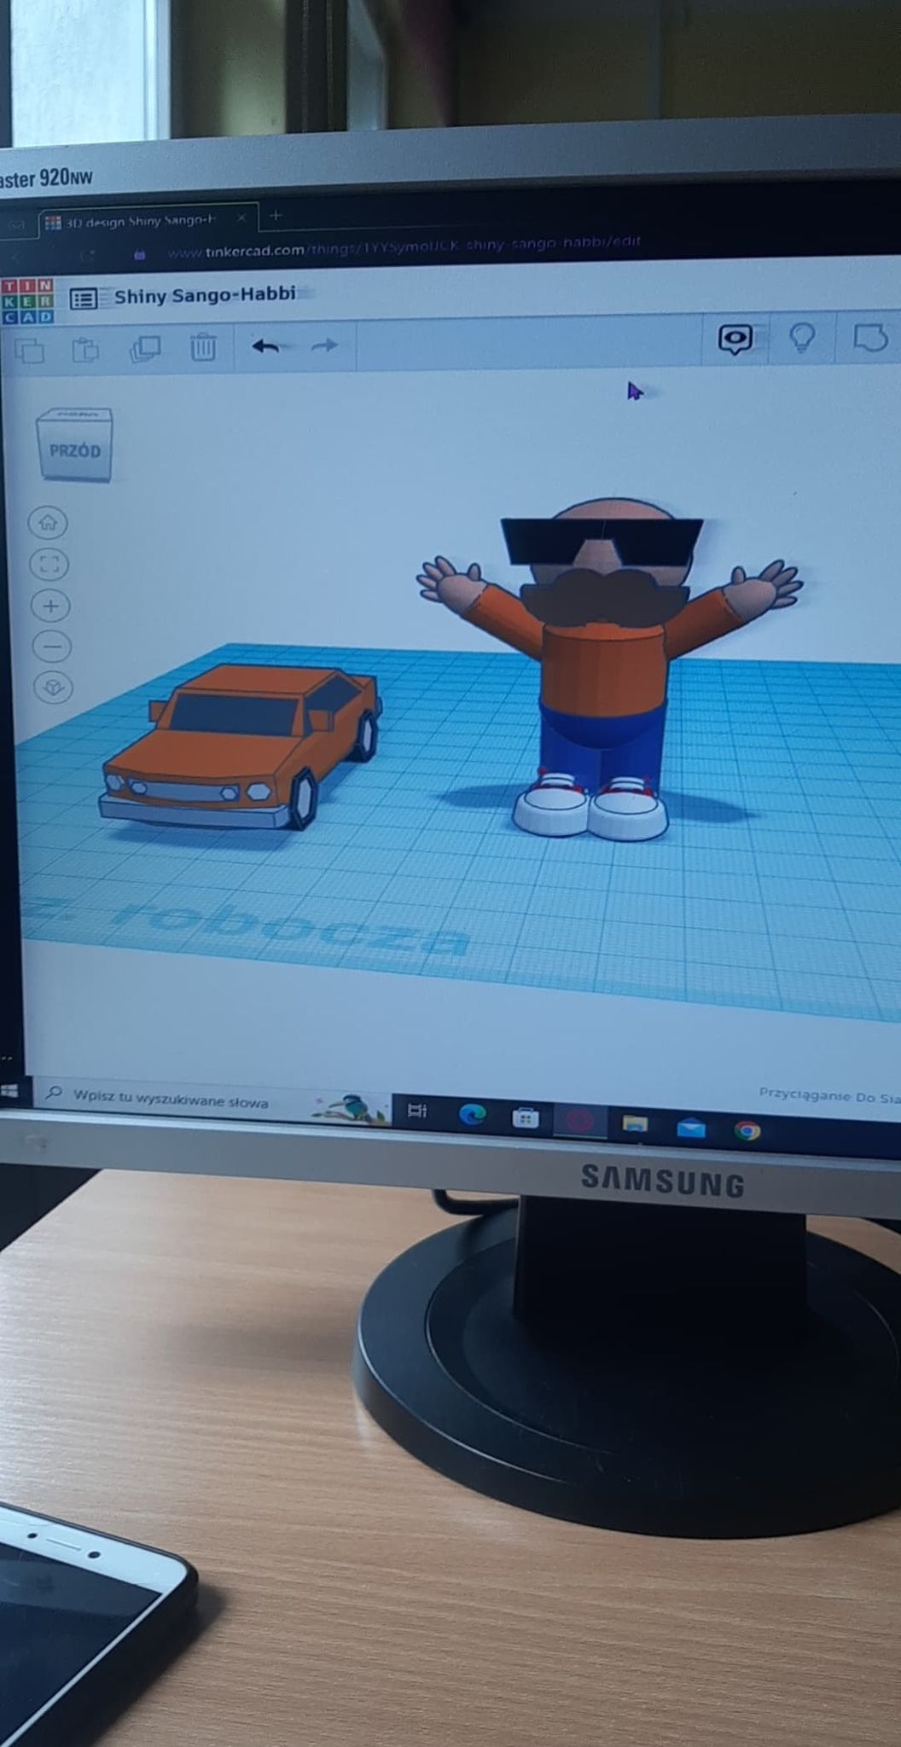Zoom out with the minus button
The width and height of the screenshot is (901, 1747).
(x=52, y=647)
